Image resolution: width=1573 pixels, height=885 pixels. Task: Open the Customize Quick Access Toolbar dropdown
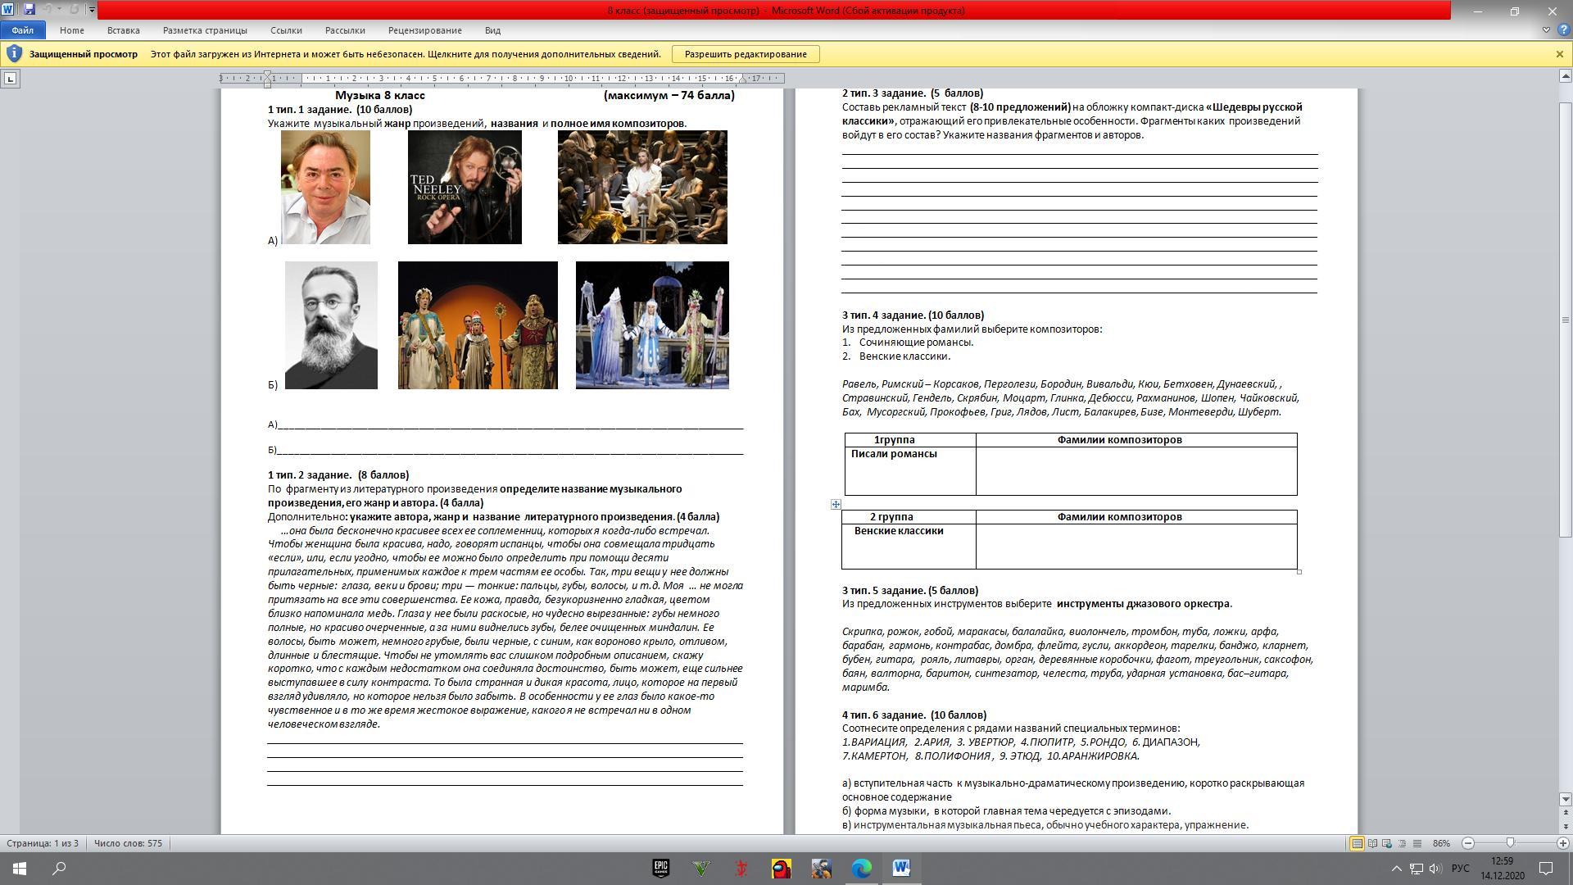pos(92,11)
